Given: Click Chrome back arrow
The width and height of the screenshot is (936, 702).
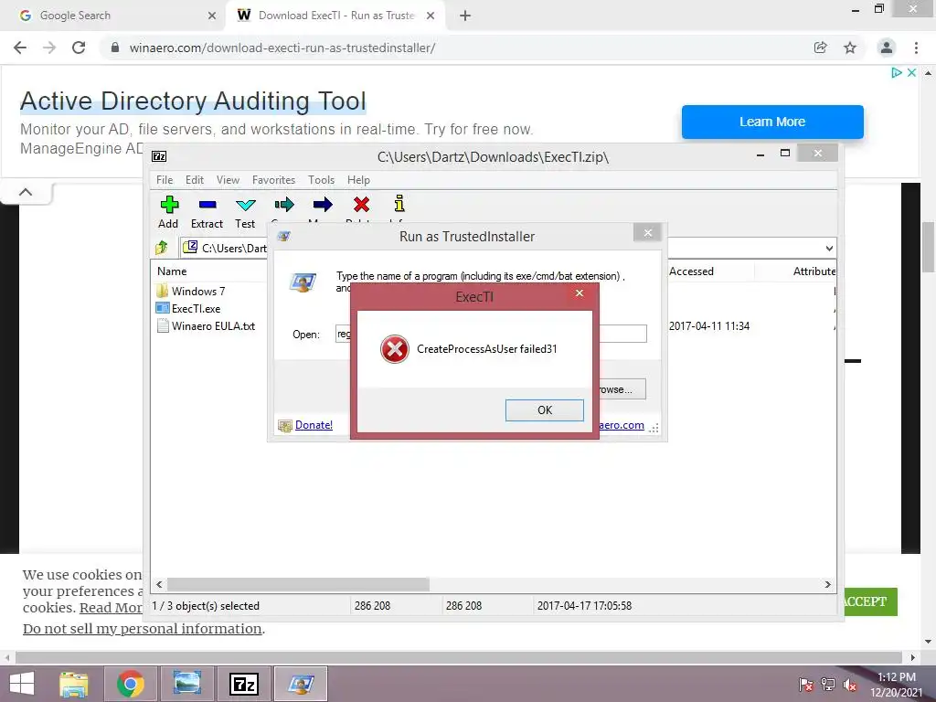Looking at the screenshot, I should point(20,48).
